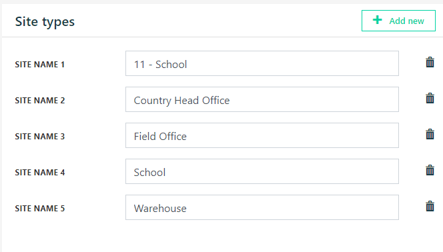Click trash icon next to Warehouse
The width and height of the screenshot is (443, 252).
point(430,206)
